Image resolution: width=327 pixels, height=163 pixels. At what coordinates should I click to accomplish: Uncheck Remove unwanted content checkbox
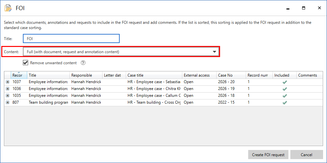(26, 63)
